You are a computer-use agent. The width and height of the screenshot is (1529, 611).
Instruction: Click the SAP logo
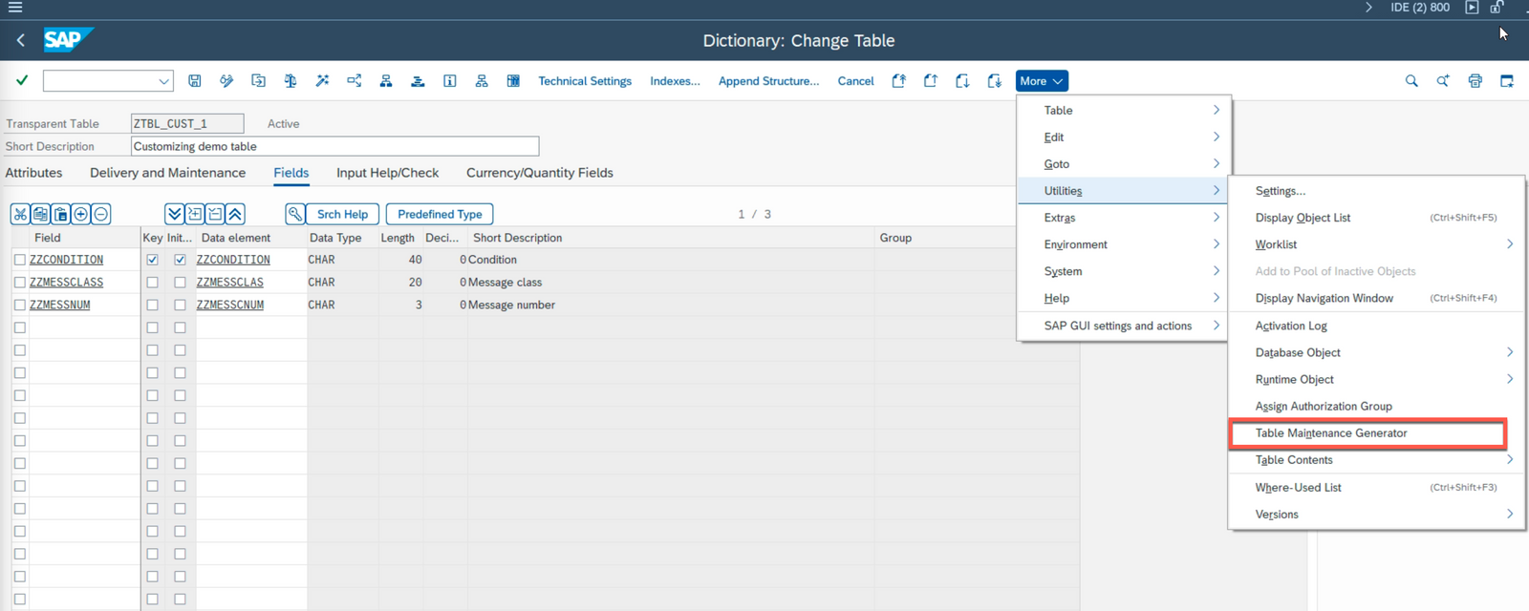tap(68, 40)
